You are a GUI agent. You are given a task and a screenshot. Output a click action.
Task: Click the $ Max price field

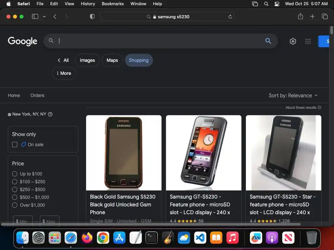click(50, 221)
